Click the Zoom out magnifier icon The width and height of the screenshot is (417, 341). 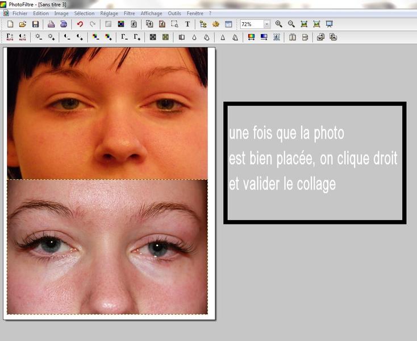(x=291, y=24)
